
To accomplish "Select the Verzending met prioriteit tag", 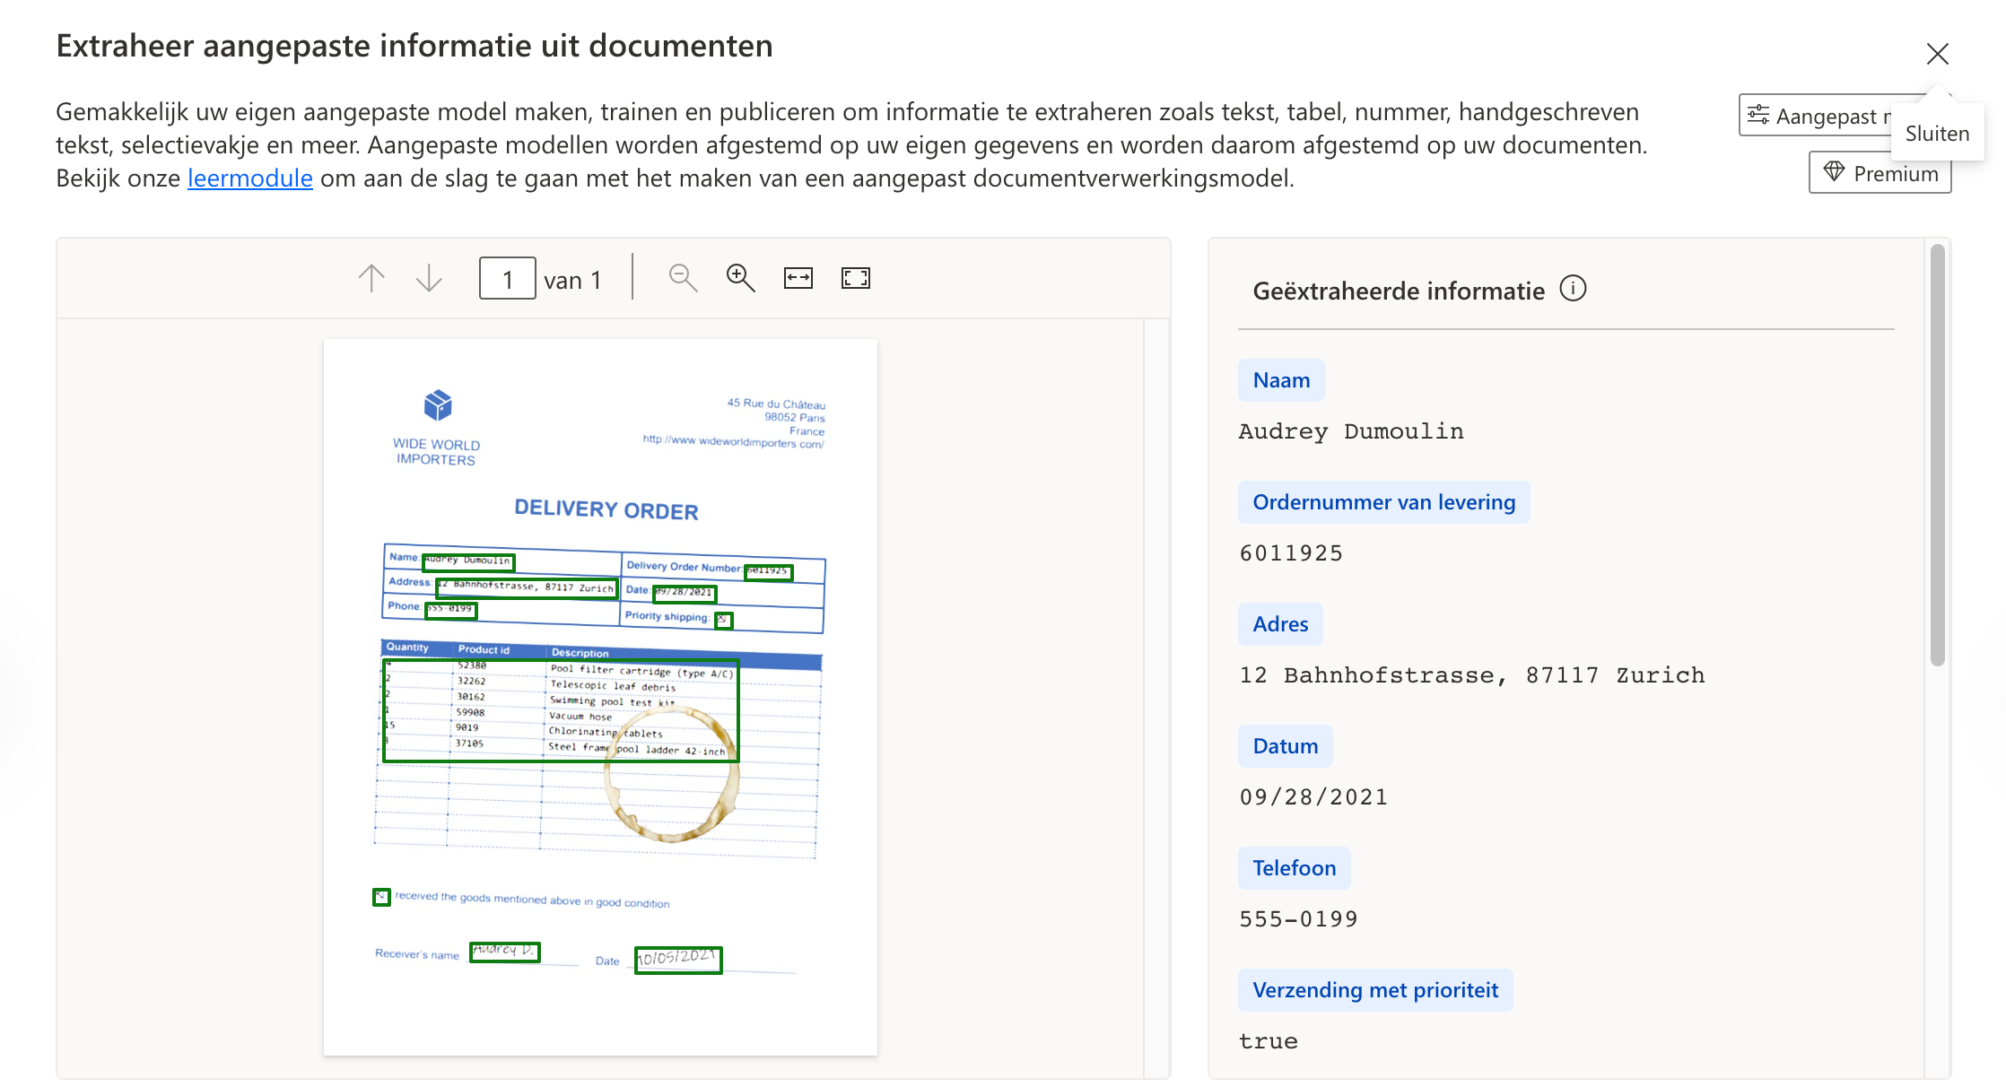I will tap(1375, 989).
